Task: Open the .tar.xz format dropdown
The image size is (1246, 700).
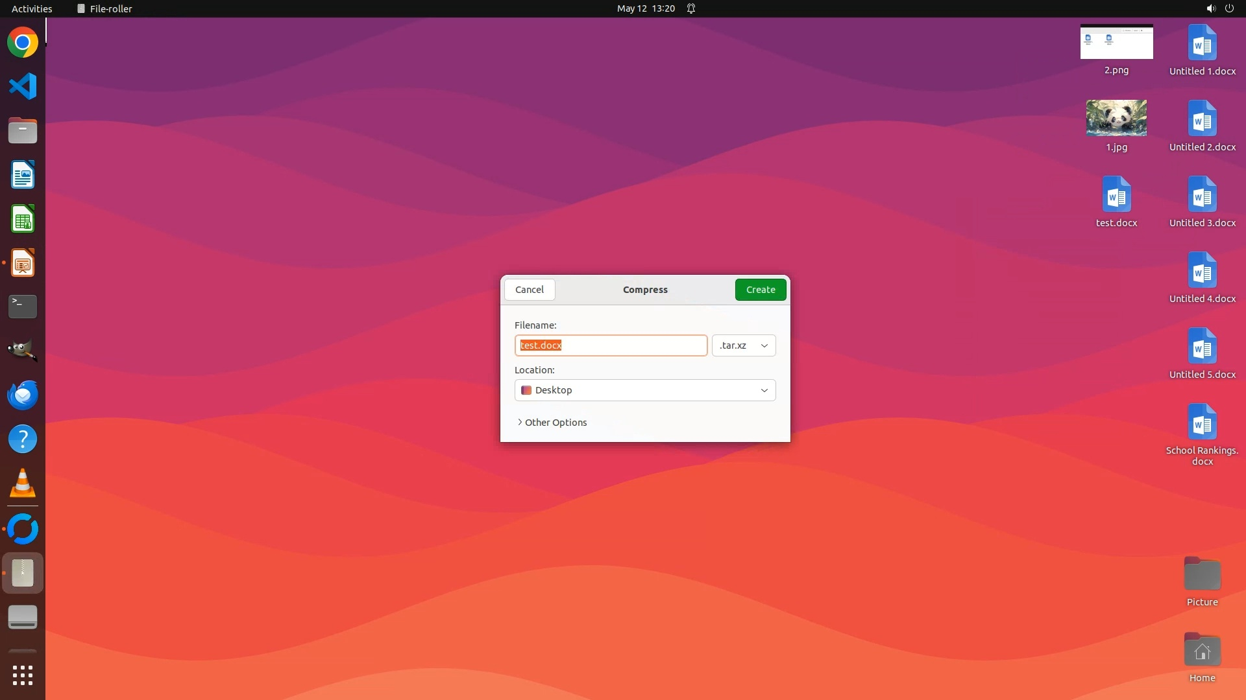Action: (x=744, y=345)
